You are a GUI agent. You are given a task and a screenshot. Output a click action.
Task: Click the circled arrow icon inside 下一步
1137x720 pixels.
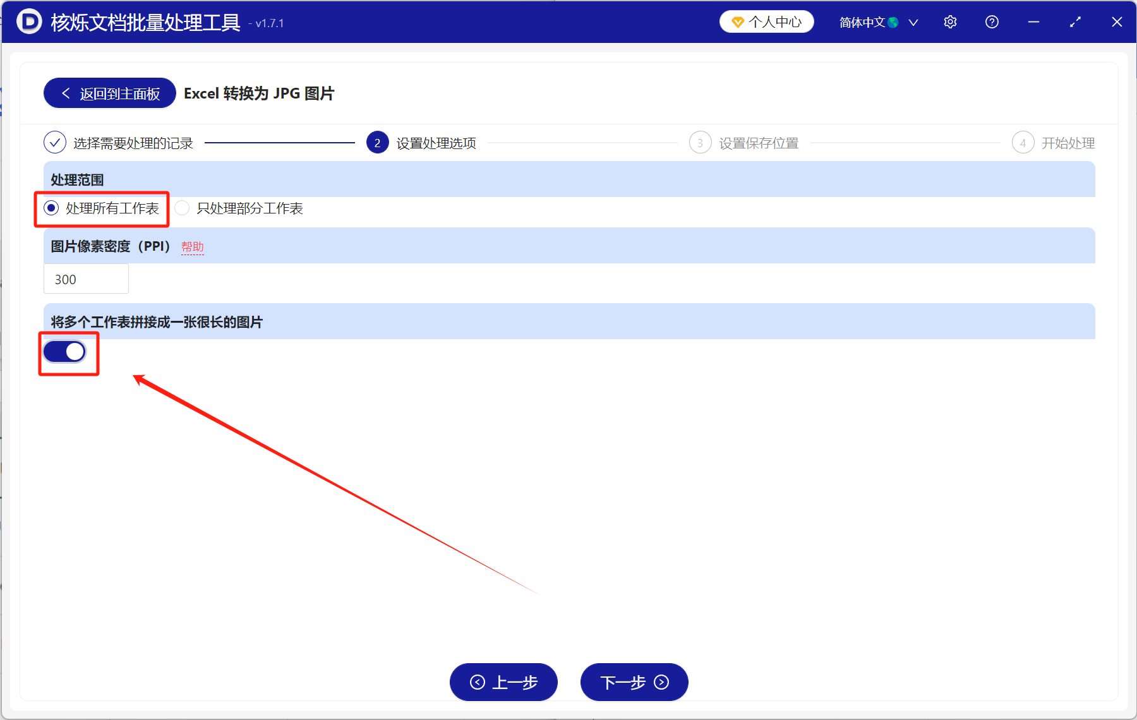point(661,683)
